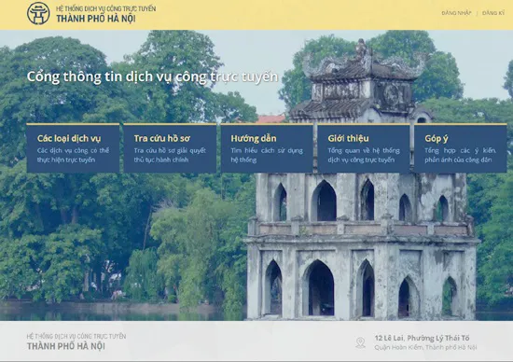Image resolution: width=513 pixels, height=362 pixels.
Task: Open the Góp ý feedback card
Action: 461,148
